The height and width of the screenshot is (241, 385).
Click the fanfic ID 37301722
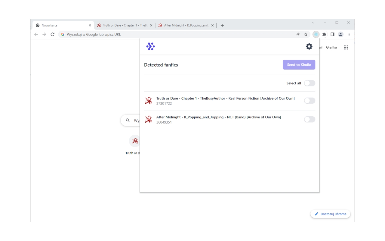click(x=164, y=104)
